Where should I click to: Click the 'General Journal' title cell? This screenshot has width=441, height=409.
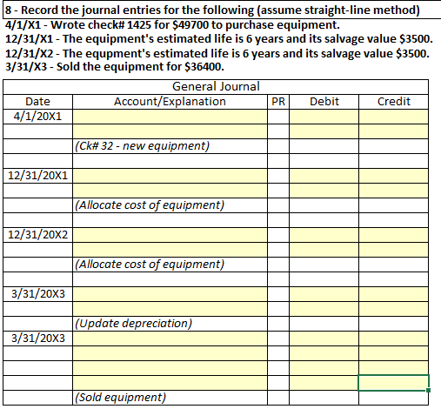coord(216,87)
